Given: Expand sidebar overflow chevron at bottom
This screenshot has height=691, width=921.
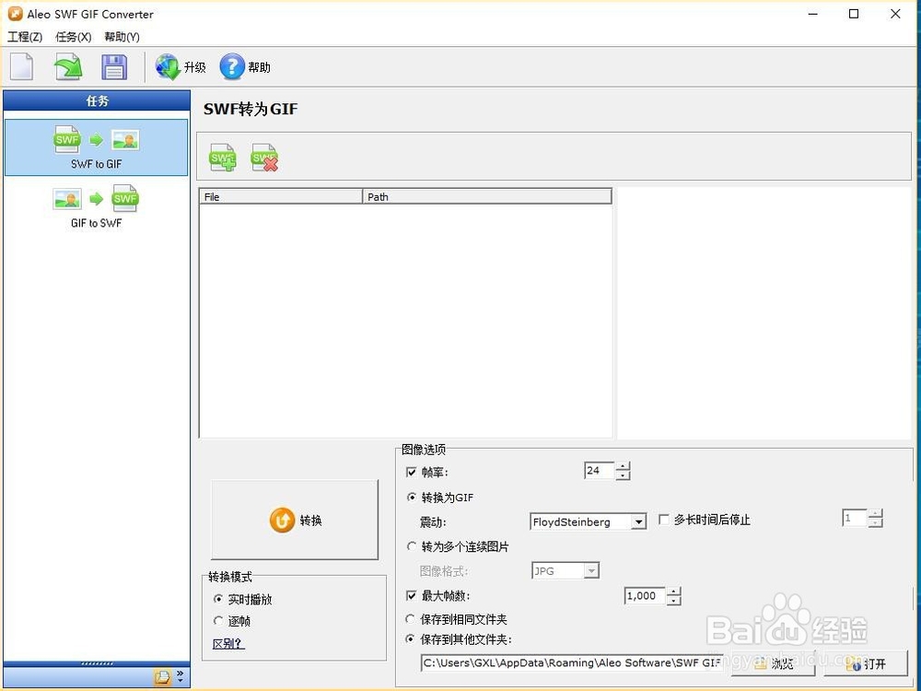Looking at the screenshot, I should 181,676.
